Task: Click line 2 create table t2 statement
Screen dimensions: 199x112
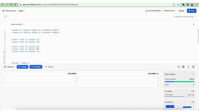Action: point(36,32)
